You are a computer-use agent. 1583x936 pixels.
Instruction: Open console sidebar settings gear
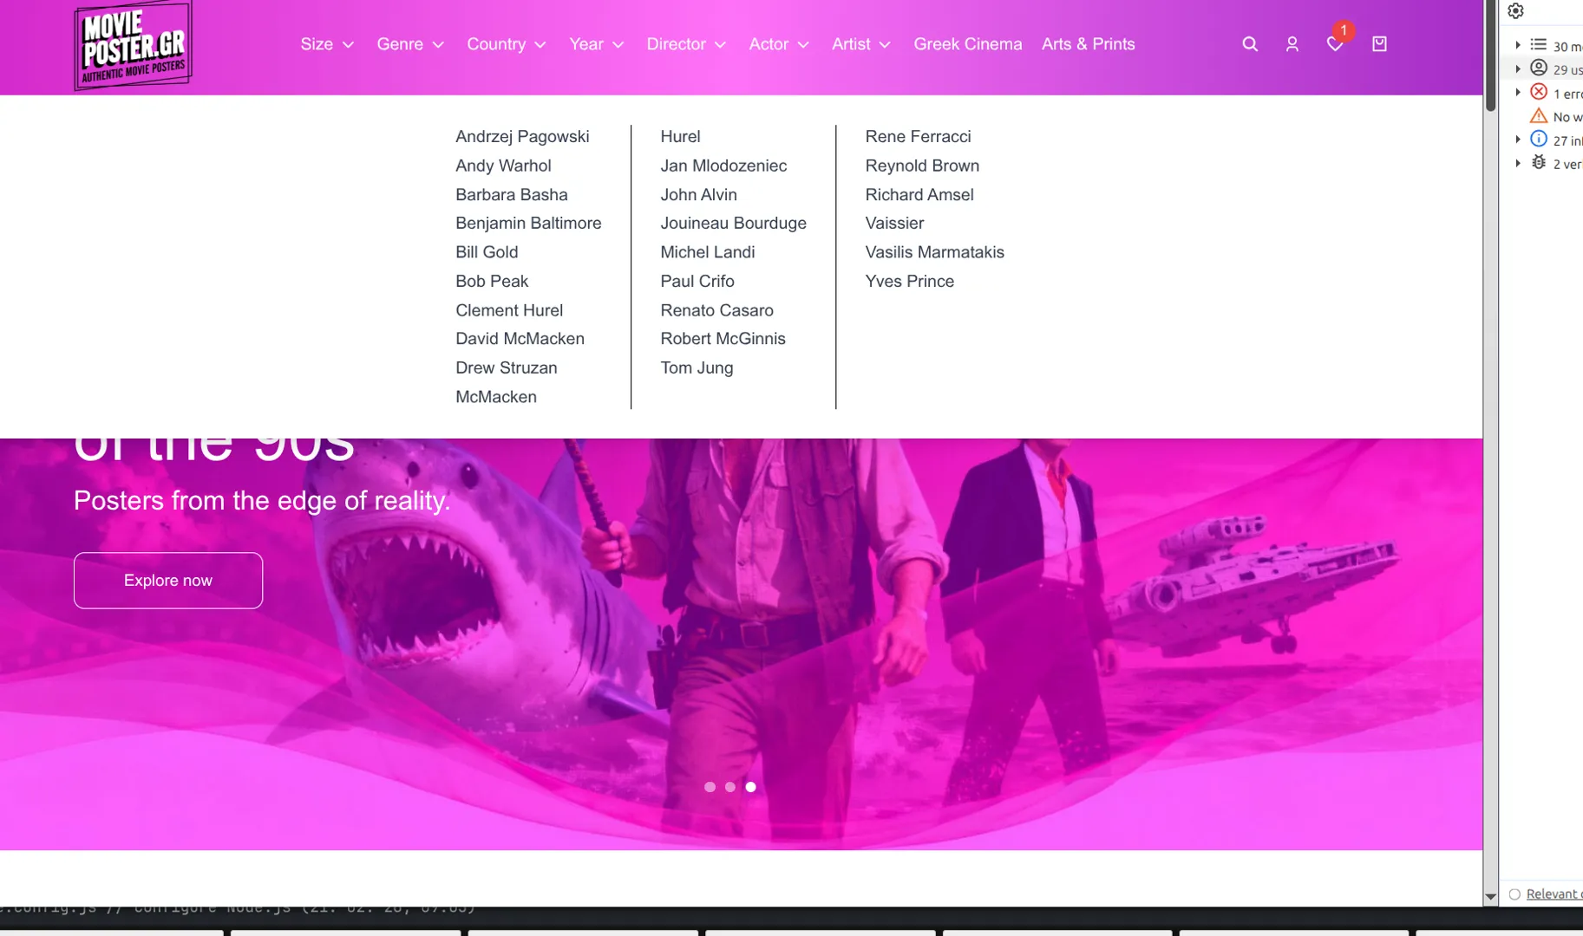coord(1515,11)
